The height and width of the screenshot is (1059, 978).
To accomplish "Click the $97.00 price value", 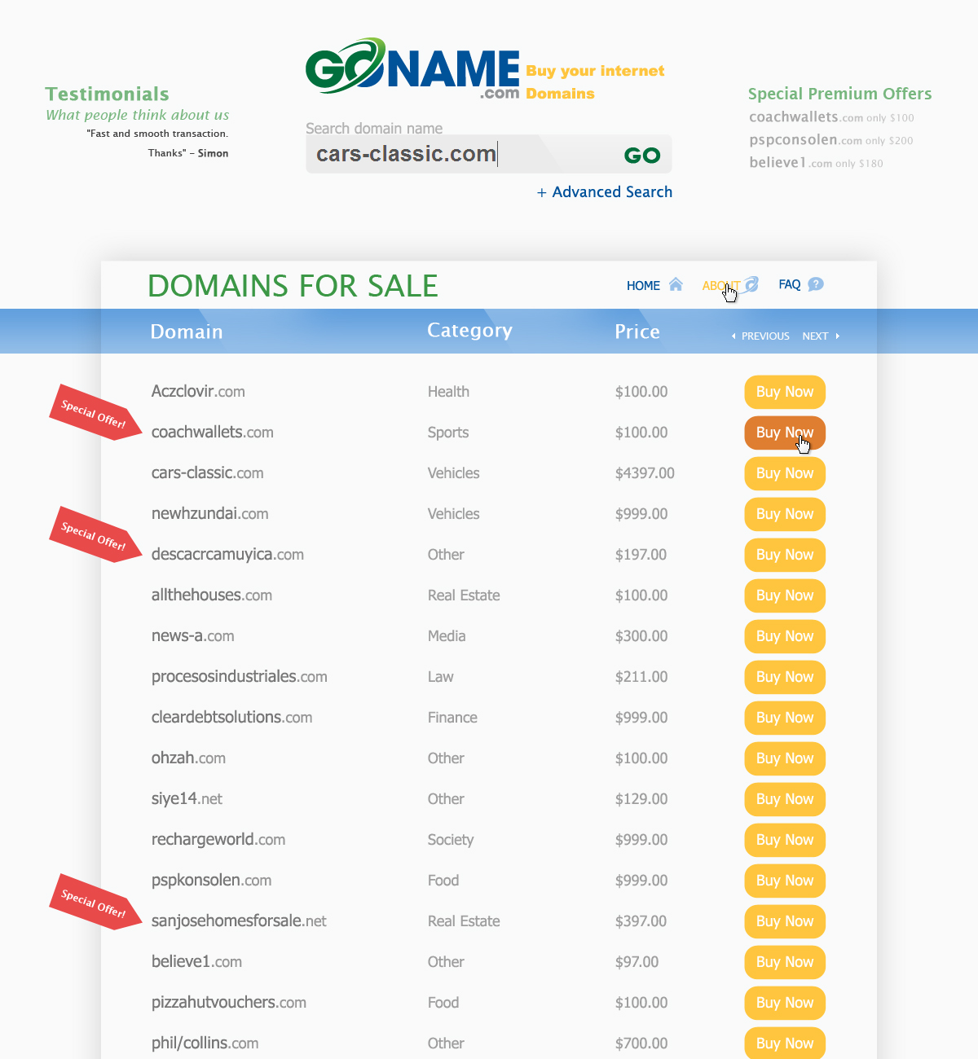I will pos(637,962).
